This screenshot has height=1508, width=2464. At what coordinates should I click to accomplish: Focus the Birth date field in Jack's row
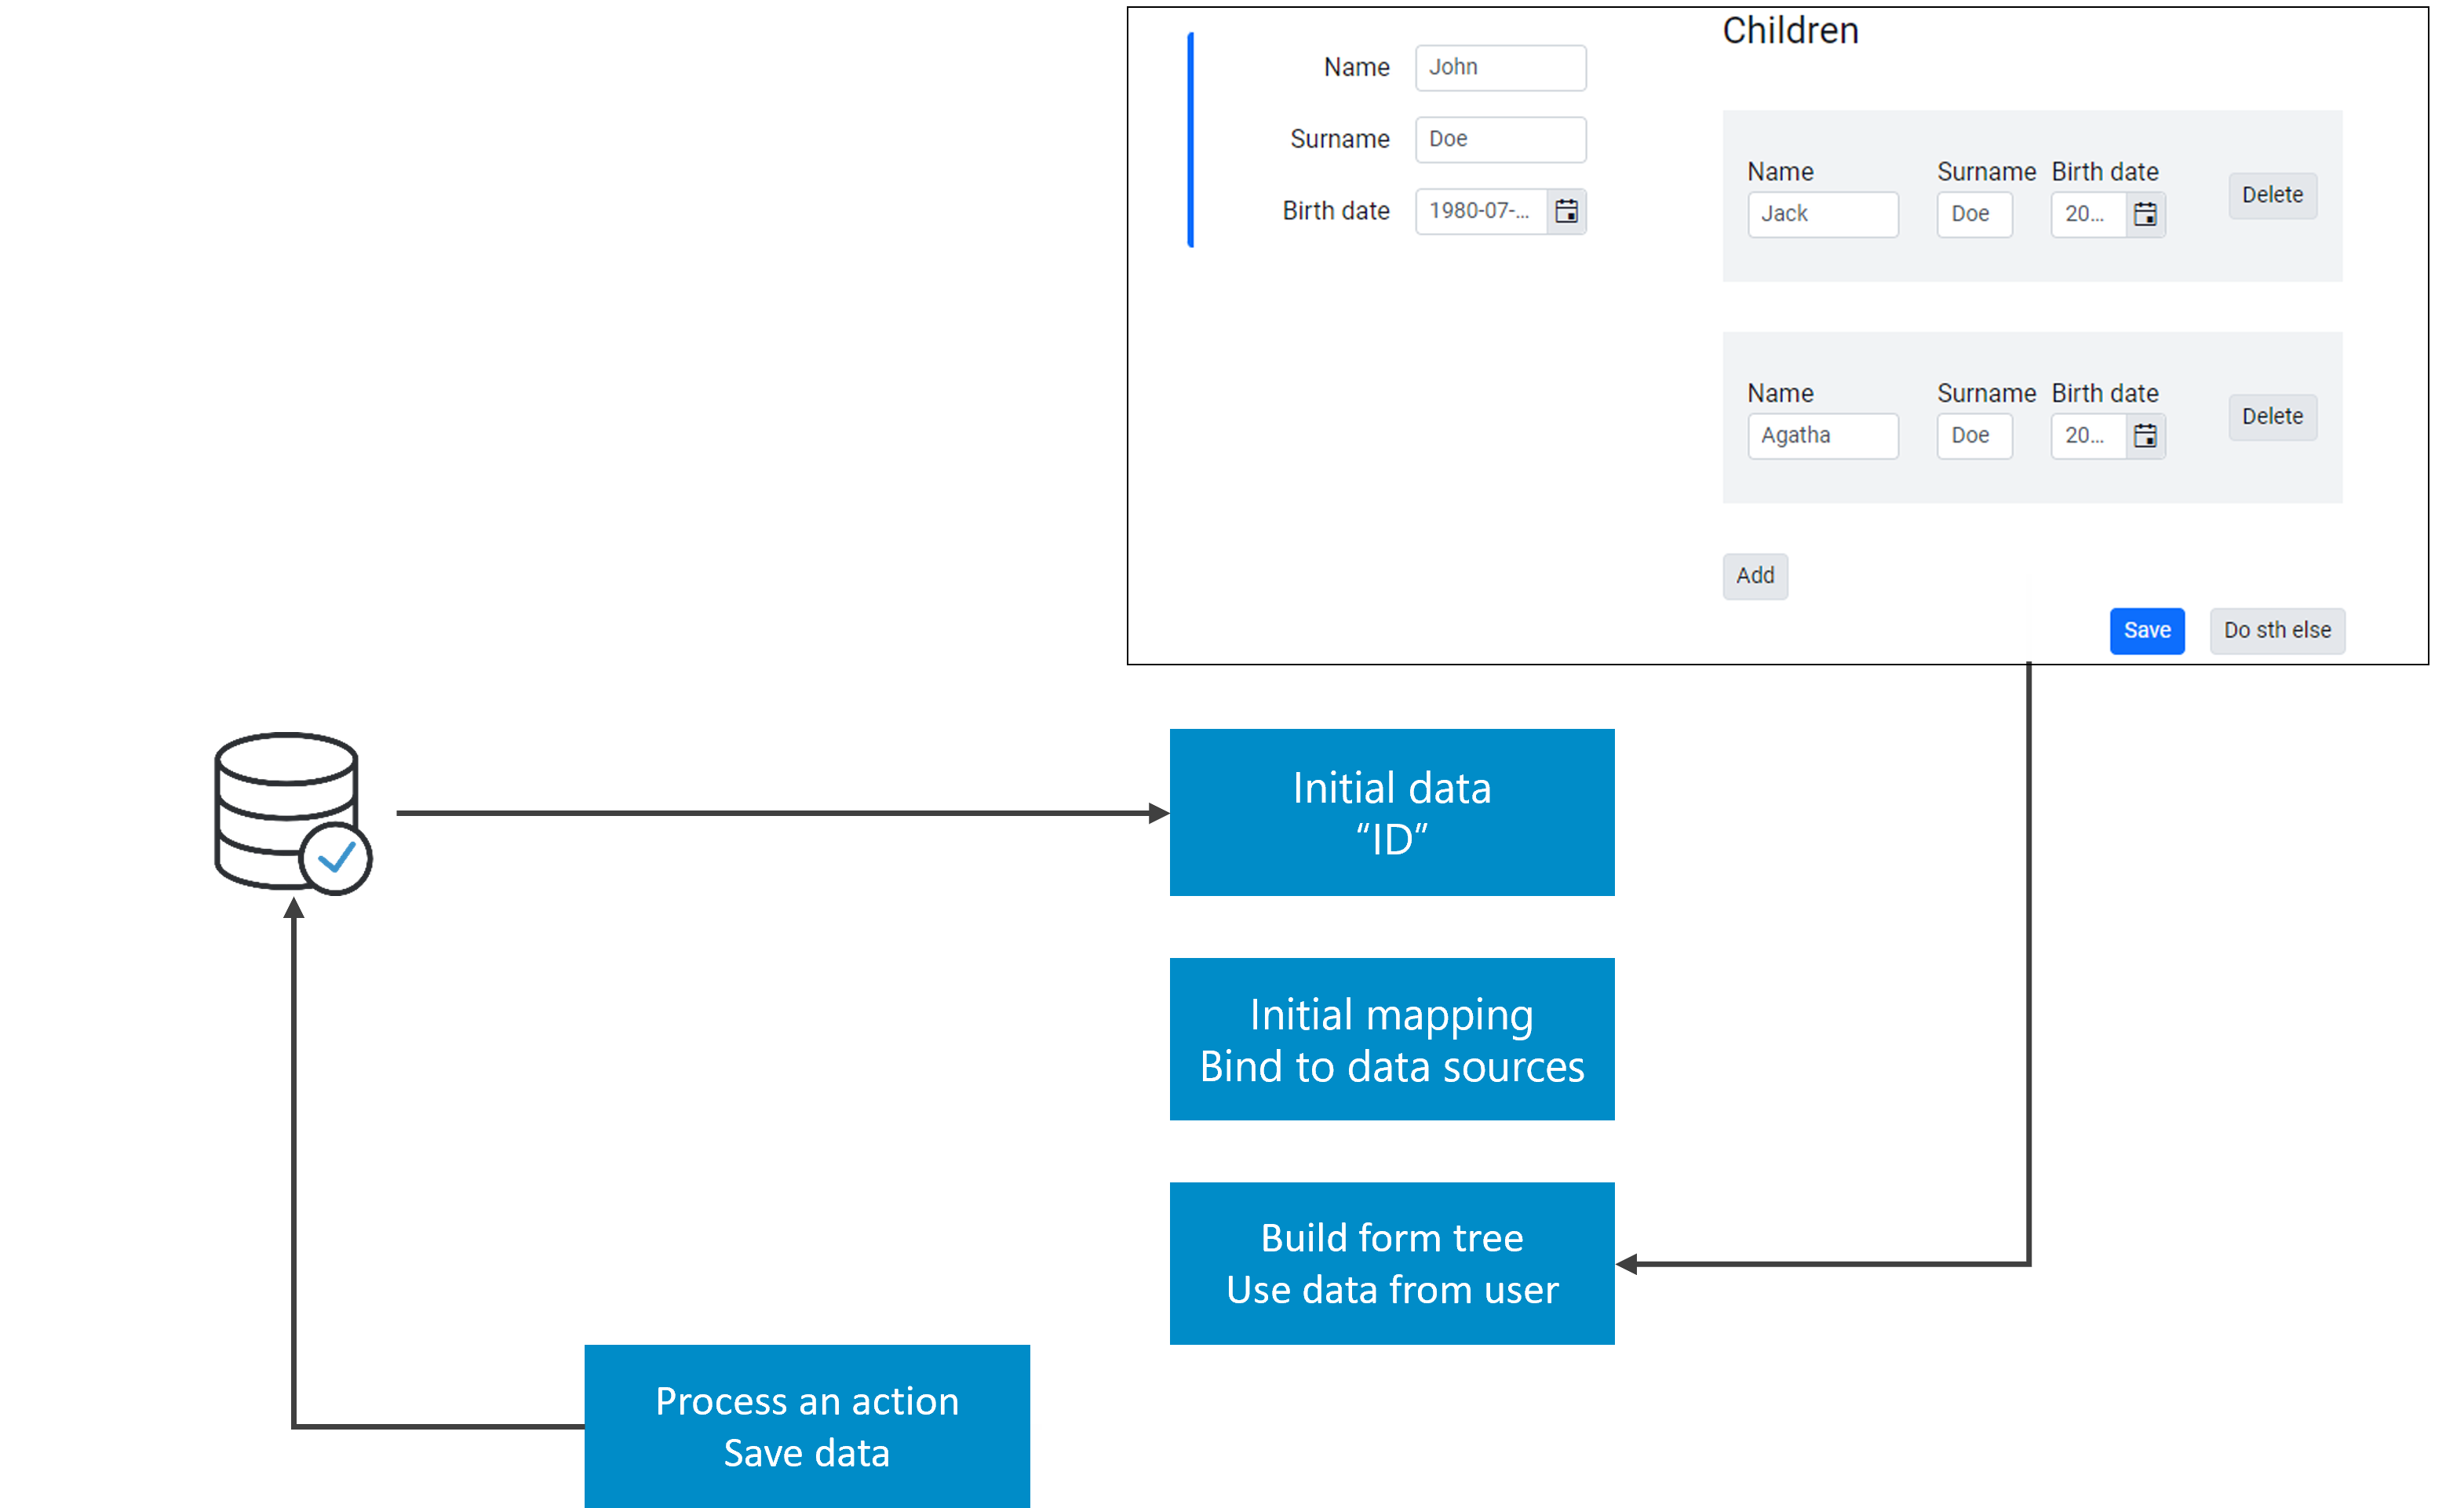click(2088, 214)
